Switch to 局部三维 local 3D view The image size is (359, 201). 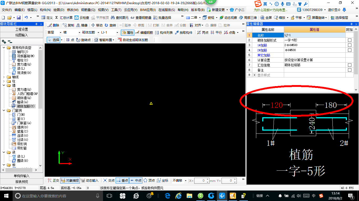point(248,18)
